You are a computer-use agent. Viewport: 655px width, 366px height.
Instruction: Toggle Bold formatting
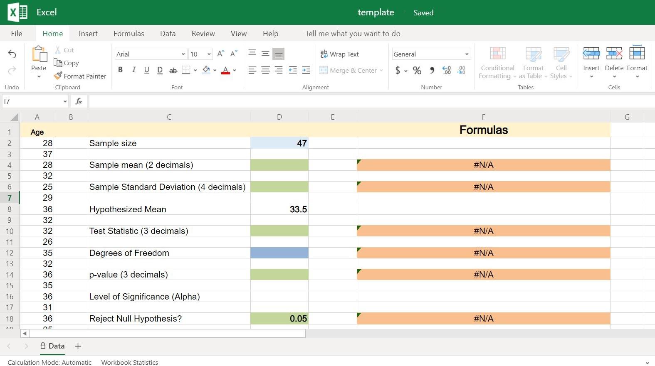pos(120,70)
